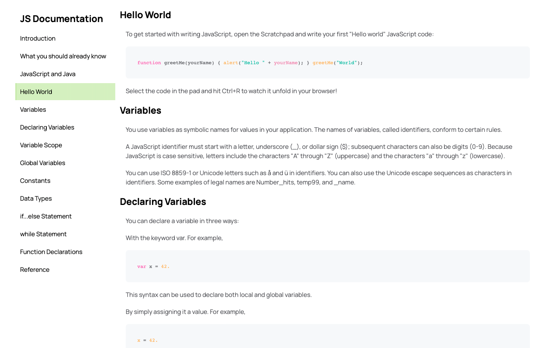The image size is (557, 348).
Task: Go to Data Types section
Action: tap(36, 198)
